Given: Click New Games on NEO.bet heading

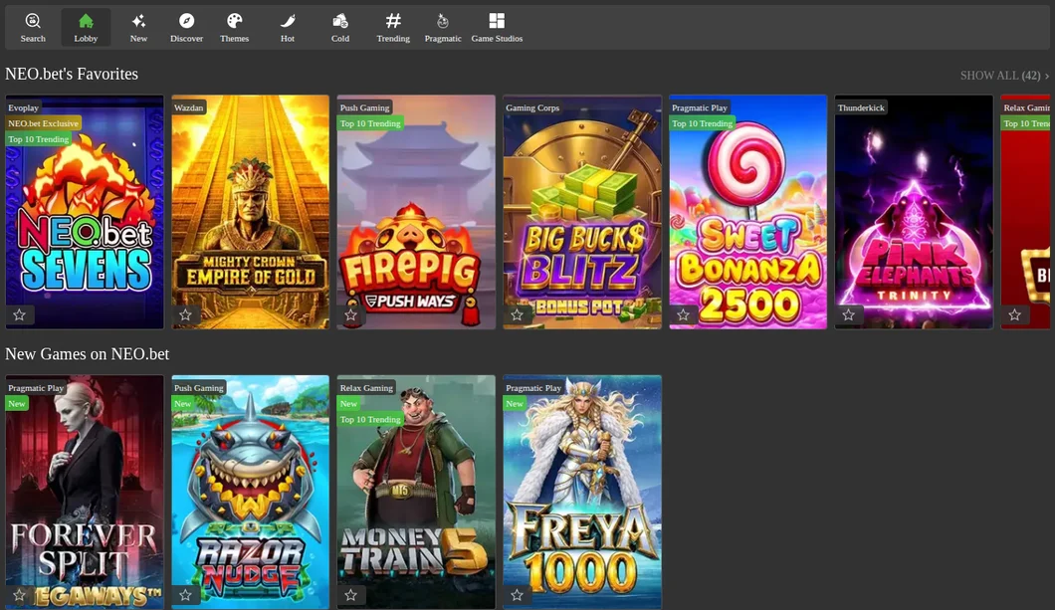Looking at the screenshot, I should pos(87,353).
